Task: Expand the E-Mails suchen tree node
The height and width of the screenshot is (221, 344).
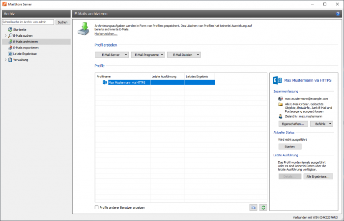Action: click(x=6, y=35)
